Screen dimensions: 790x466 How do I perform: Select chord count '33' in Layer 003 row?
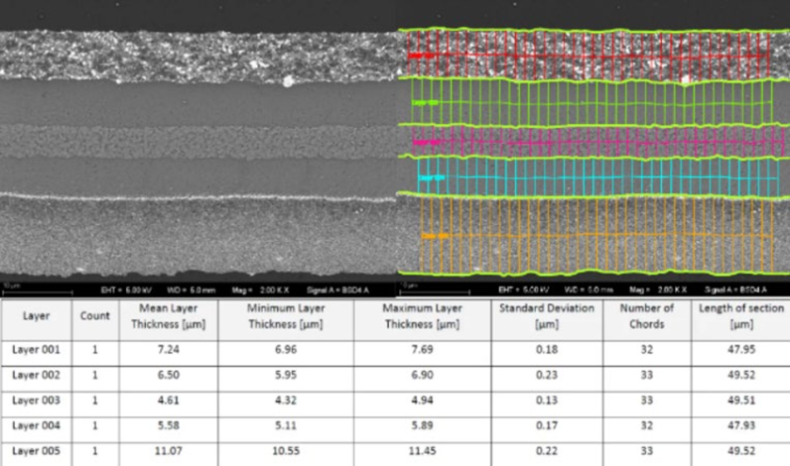[647, 401]
